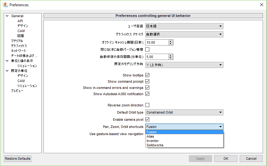Toggle 閉じるときに自動バージョン管理 checkbox
This screenshot has height=166, width=267.
(x=147, y=49)
